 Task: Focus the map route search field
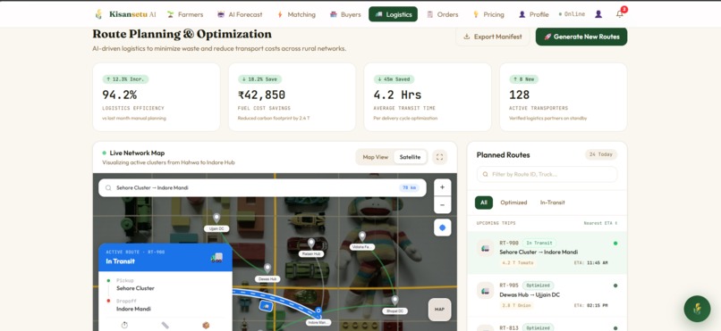coord(262,187)
